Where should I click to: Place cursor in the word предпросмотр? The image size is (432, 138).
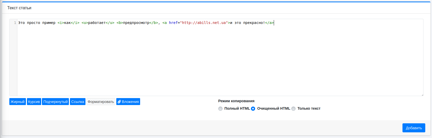pyautogui.click(x=136, y=23)
